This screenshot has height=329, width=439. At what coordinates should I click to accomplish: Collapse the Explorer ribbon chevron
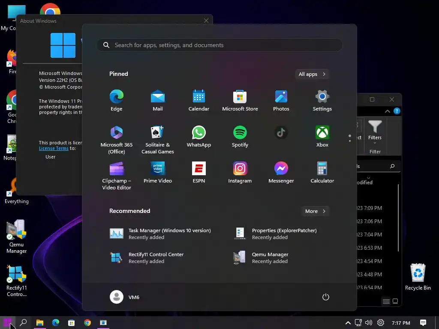[388, 111]
